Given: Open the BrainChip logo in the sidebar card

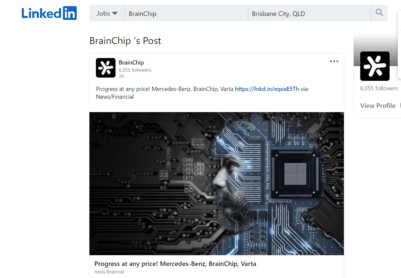Looking at the screenshot, I should pyautogui.click(x=375, y=66).
